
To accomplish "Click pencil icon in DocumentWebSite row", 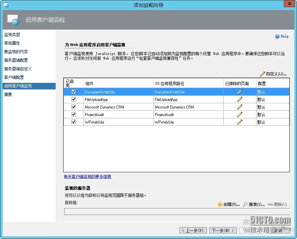I will tap(240, 92).
